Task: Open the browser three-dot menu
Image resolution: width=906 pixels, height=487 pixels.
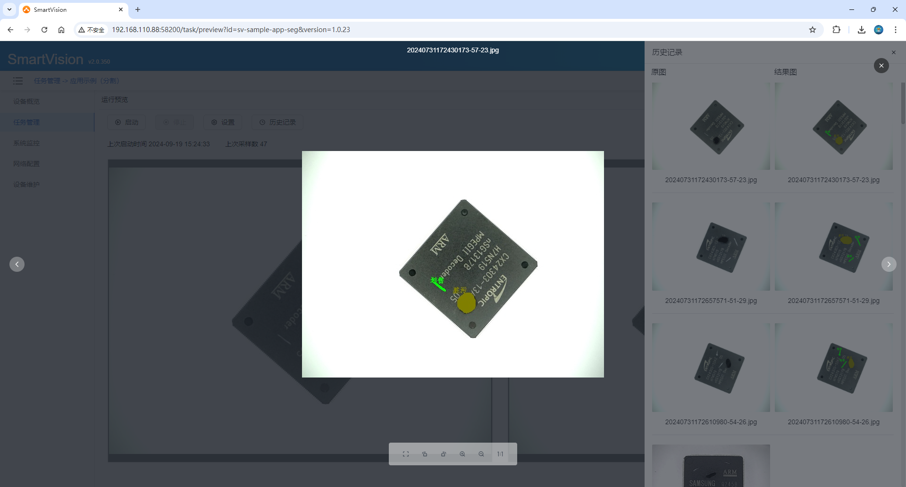Action: click(x=896, y=30)
